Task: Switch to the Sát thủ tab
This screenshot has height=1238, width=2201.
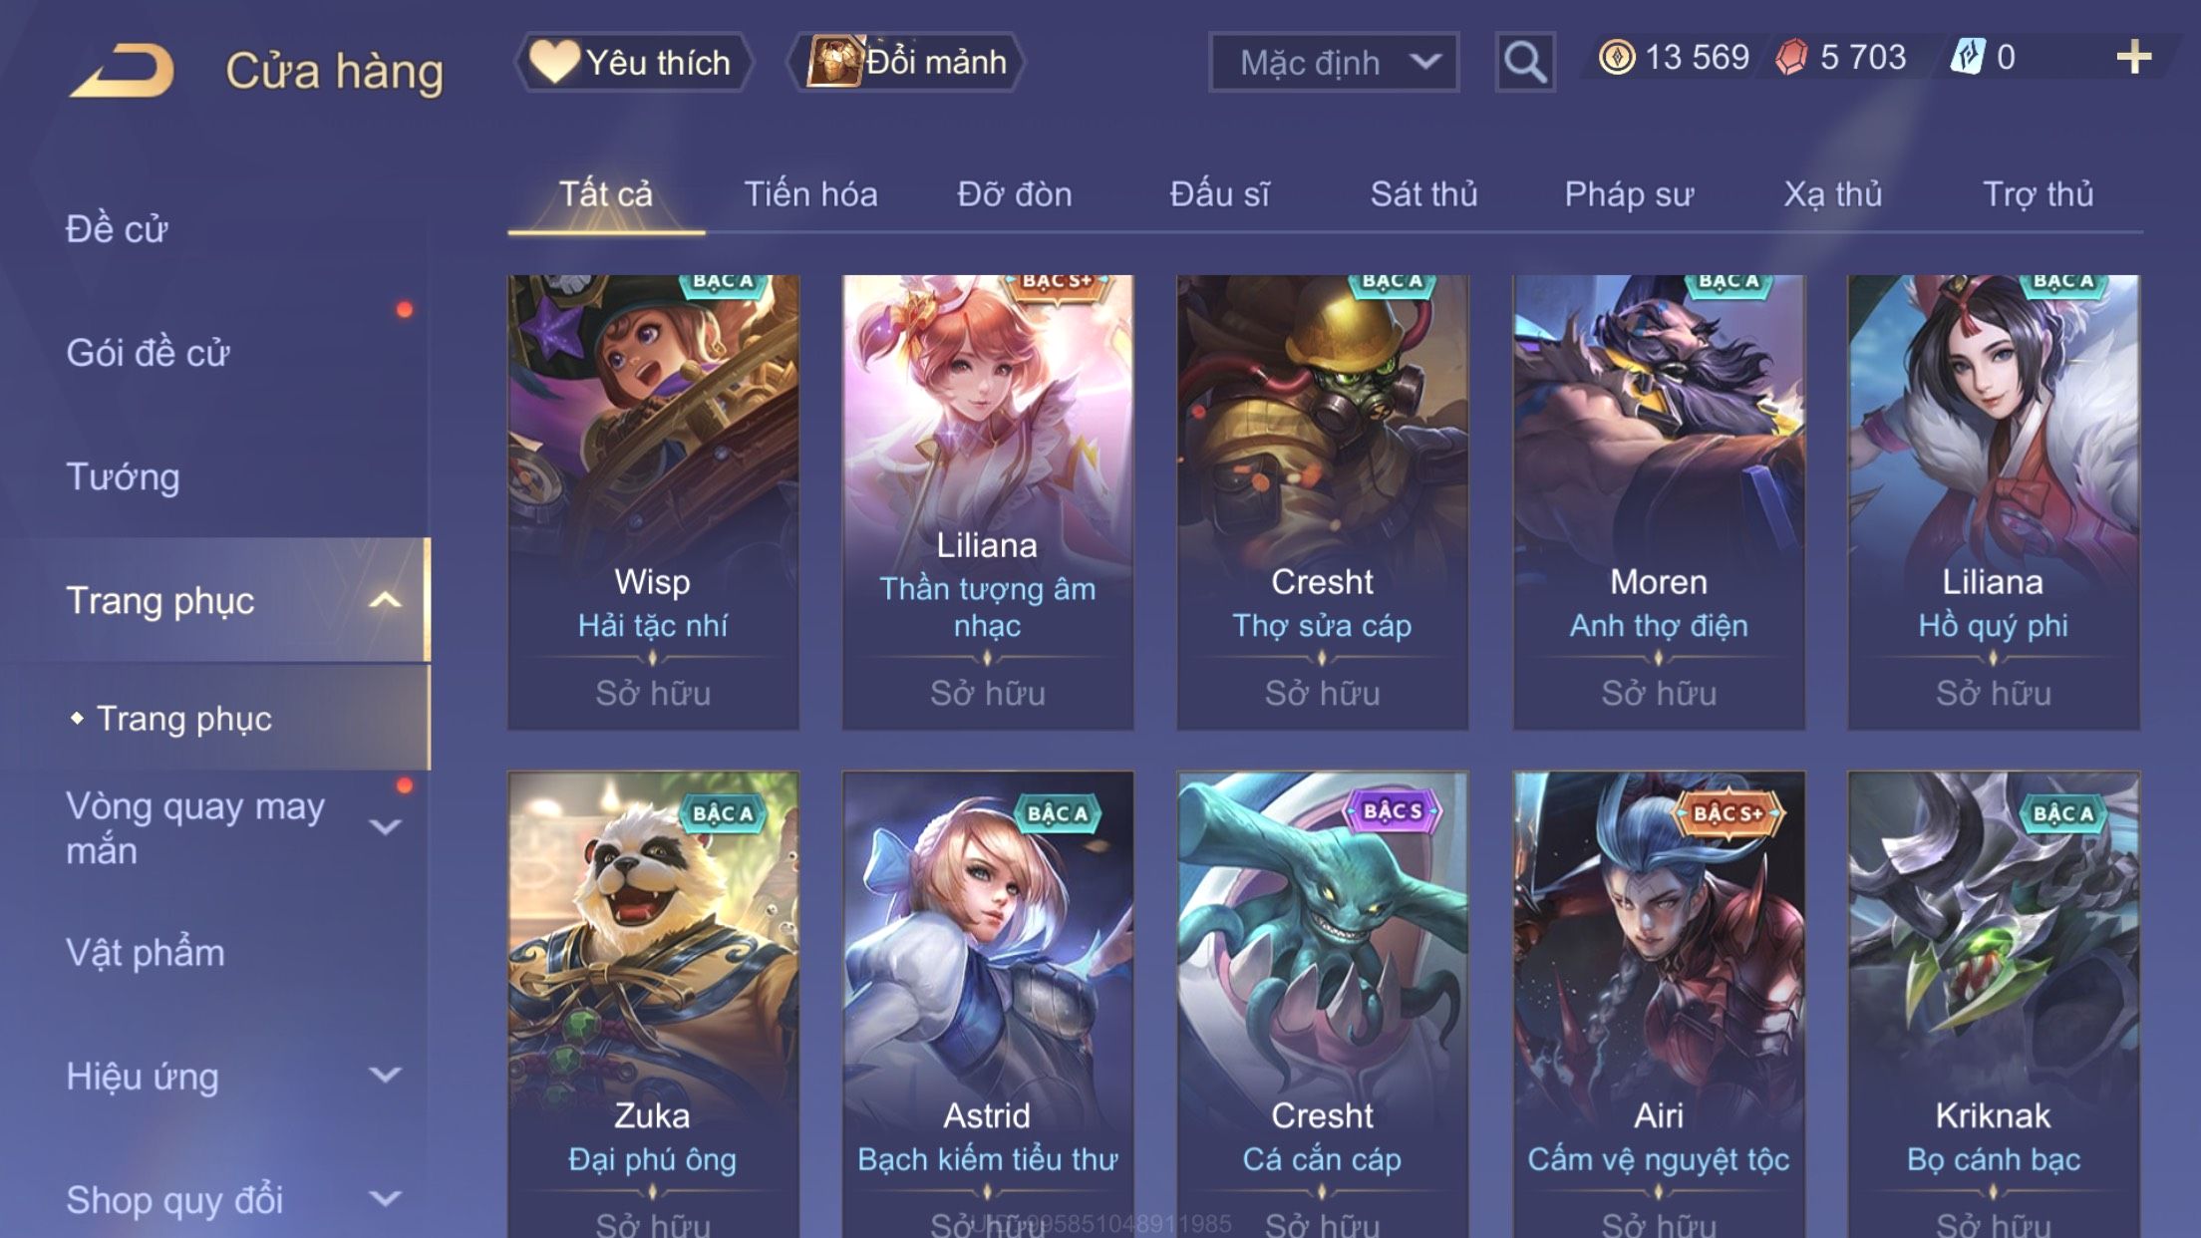Action: coord(1423,194)
